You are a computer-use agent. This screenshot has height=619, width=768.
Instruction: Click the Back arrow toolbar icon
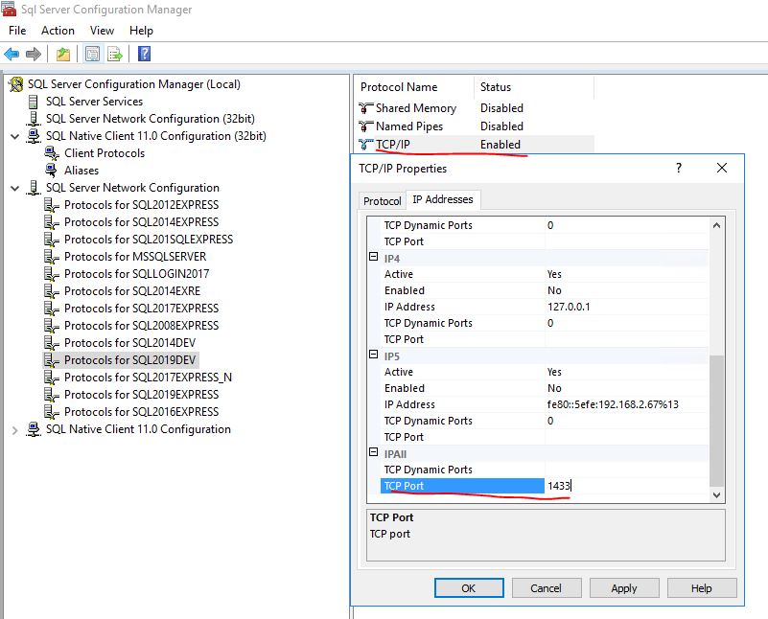12,54
